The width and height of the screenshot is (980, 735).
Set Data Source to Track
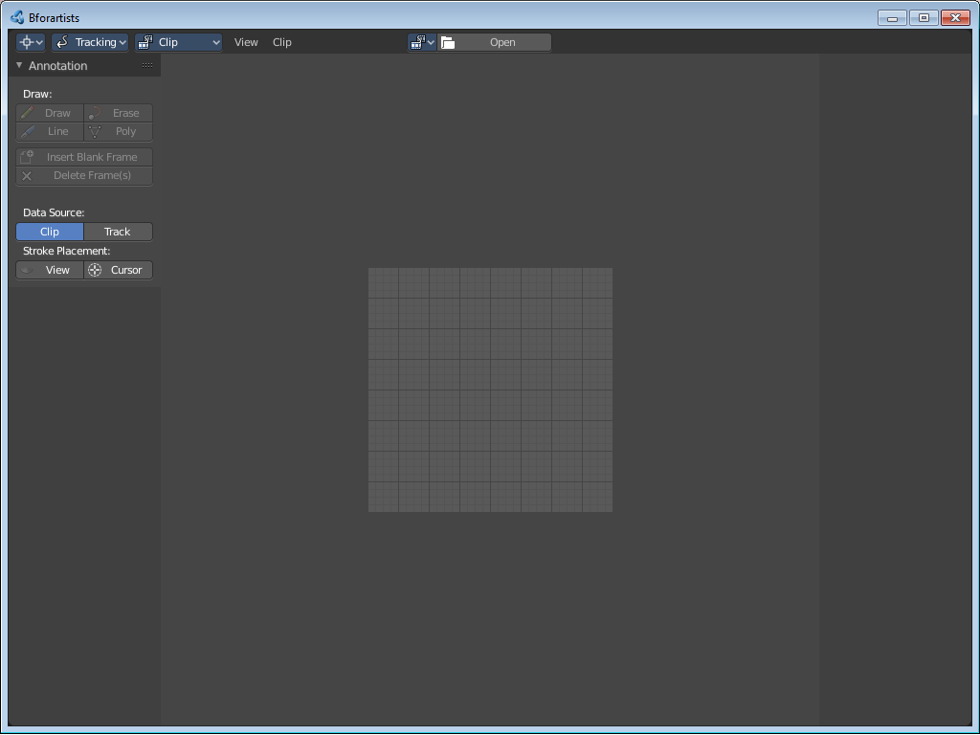pos(118,232)
